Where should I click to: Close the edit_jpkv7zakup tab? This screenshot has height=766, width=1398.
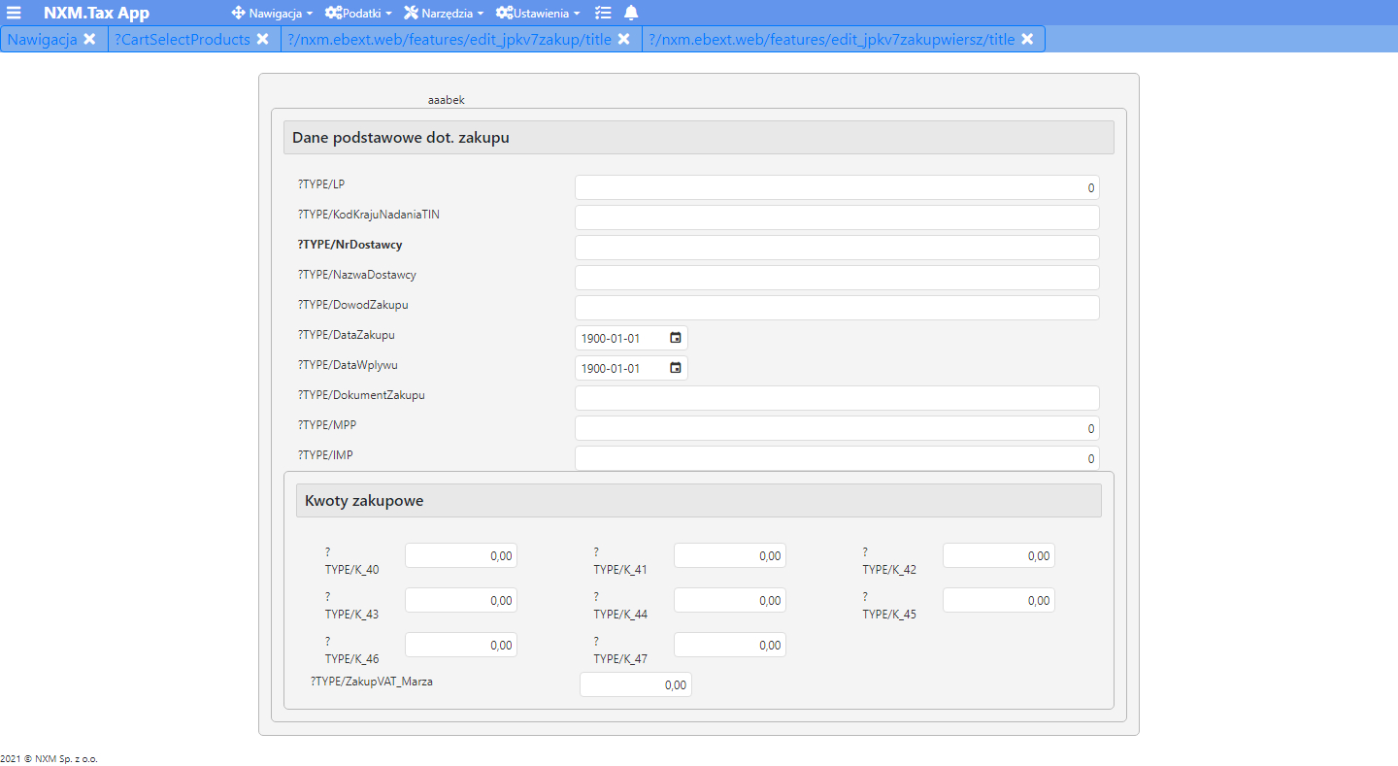tap(624, 39)
